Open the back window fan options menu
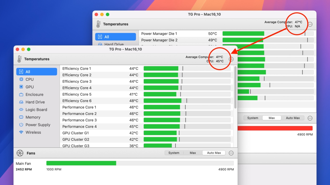This screenshot has width=330, height=185. 310,118
